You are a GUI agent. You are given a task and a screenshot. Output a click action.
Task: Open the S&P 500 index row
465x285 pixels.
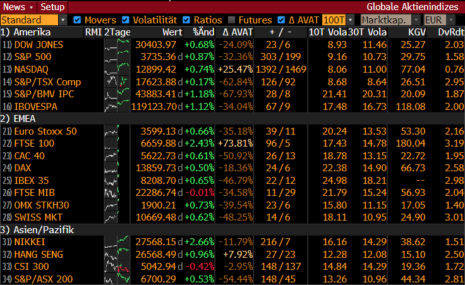click(33, 57)
